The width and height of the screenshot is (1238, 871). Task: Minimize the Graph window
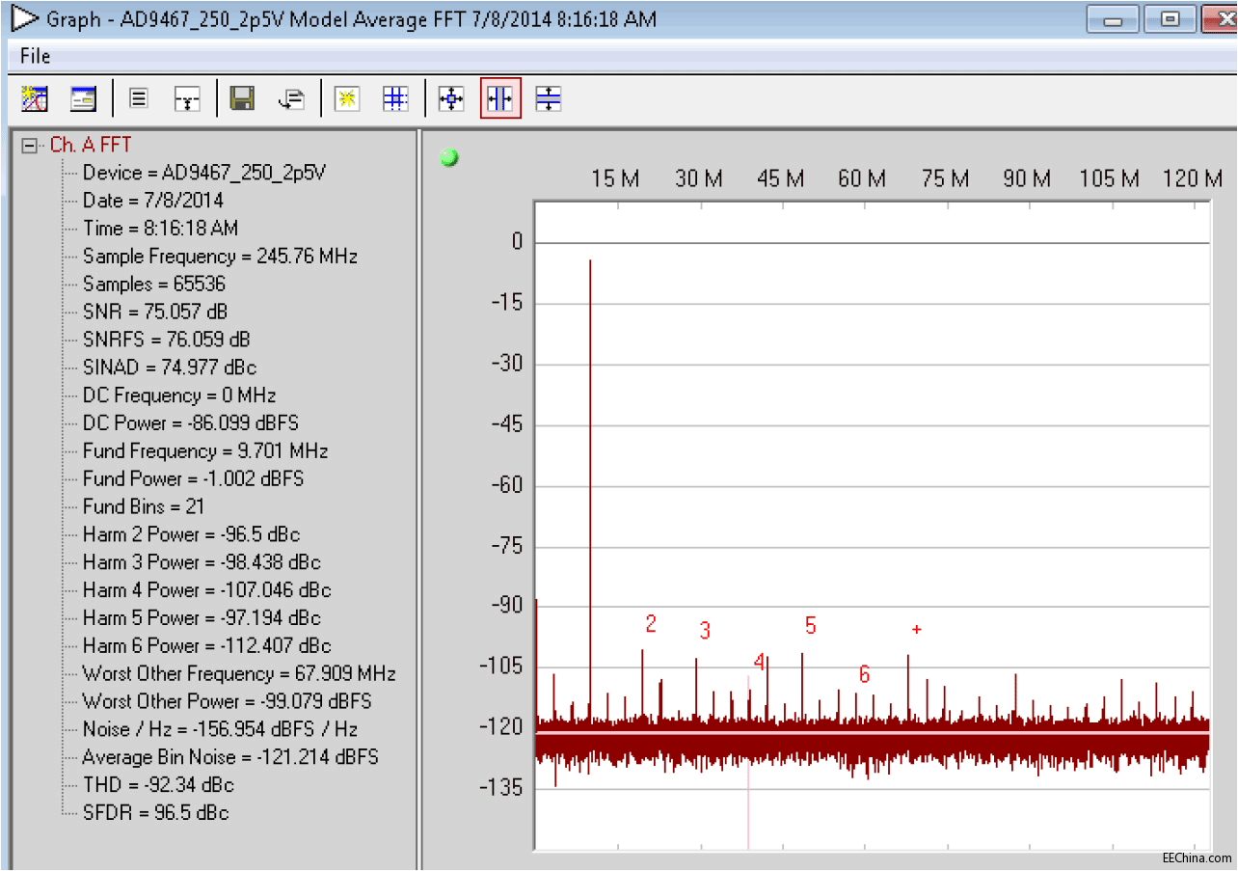tap(1114, 19)
